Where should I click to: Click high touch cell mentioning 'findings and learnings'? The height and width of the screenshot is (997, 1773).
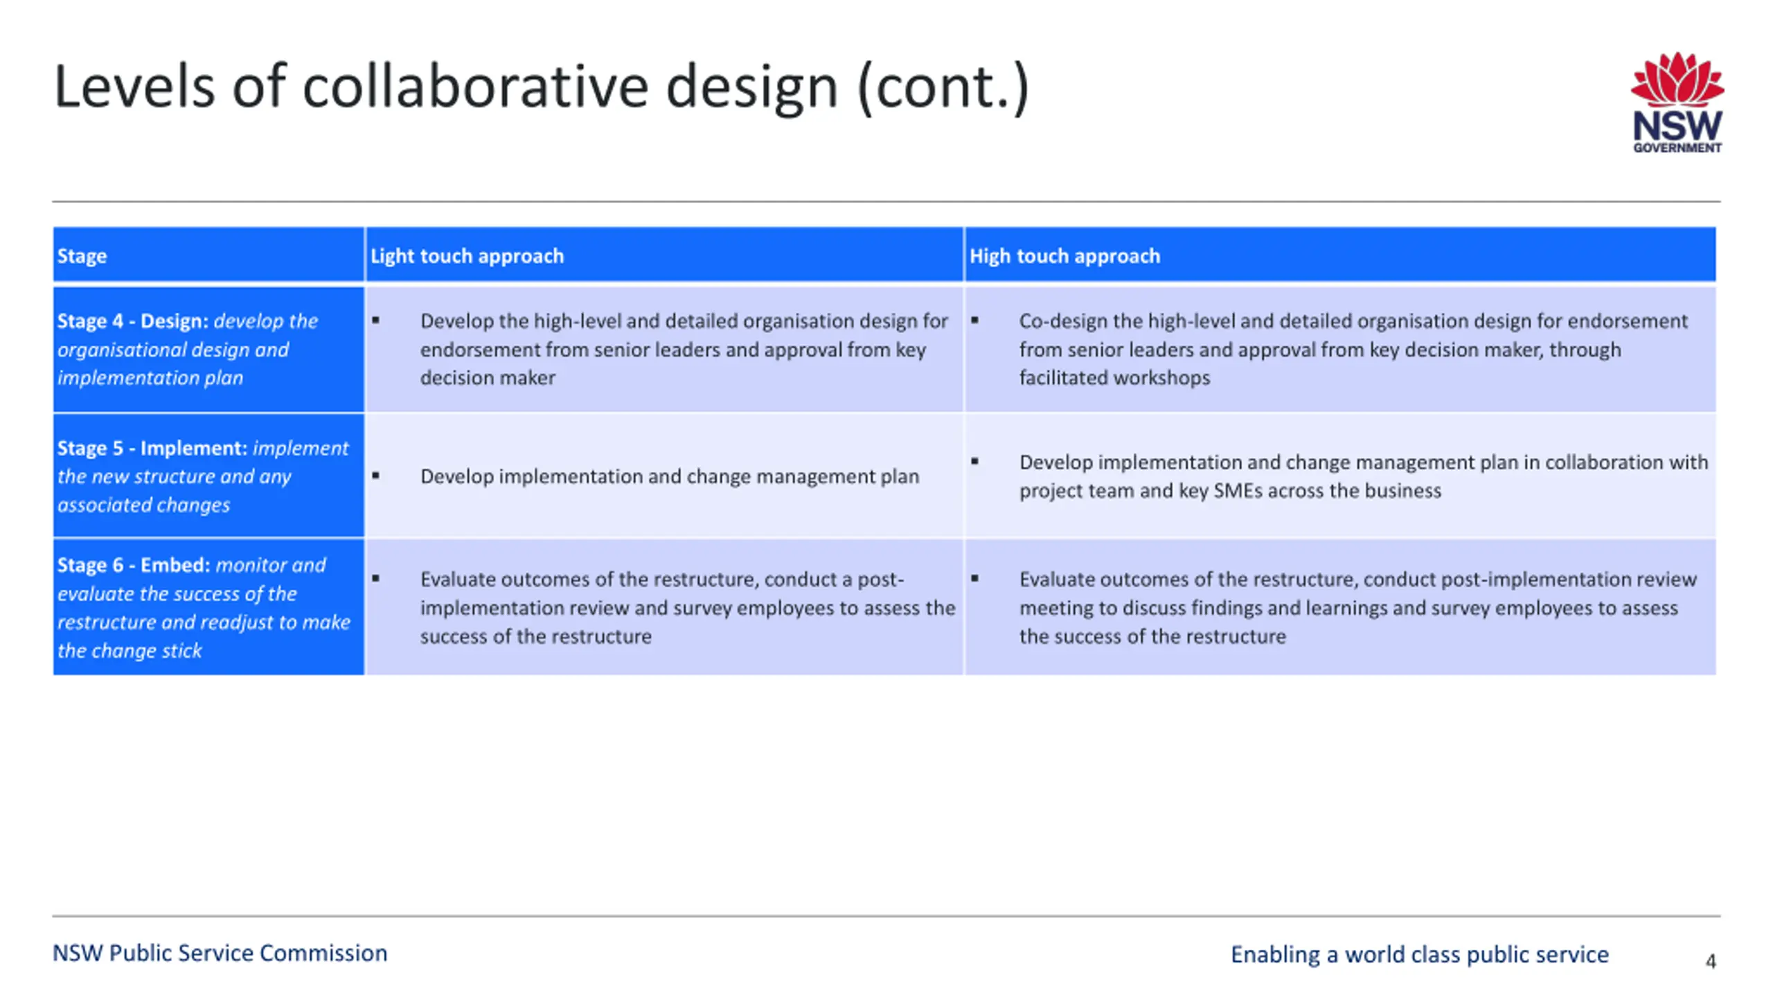point(1340,607)
